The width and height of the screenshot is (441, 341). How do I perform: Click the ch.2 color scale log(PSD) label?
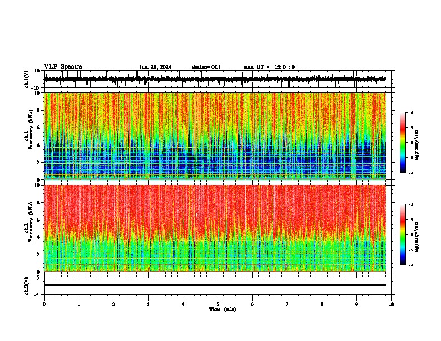click(417, 237)
